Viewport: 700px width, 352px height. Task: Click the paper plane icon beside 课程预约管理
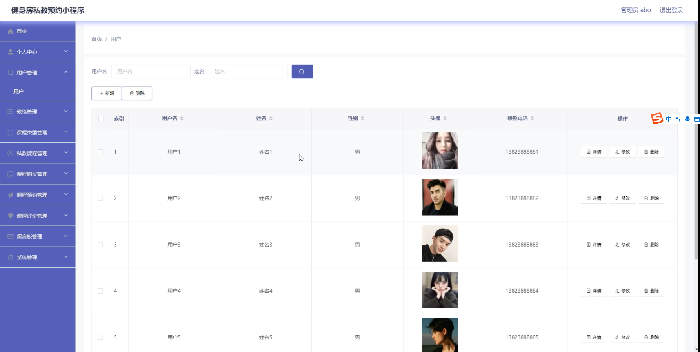point(11,195)
